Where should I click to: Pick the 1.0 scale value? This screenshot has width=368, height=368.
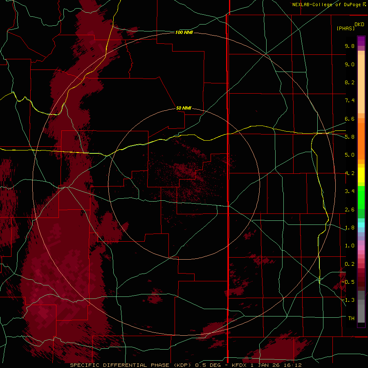350,246
